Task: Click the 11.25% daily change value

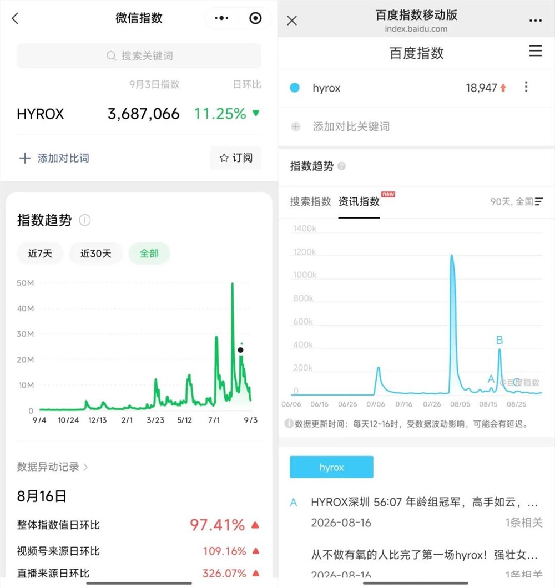Action: (220, 114)
